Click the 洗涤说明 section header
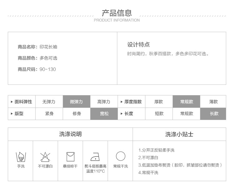234x188 pixels. [x=71, y=134]
